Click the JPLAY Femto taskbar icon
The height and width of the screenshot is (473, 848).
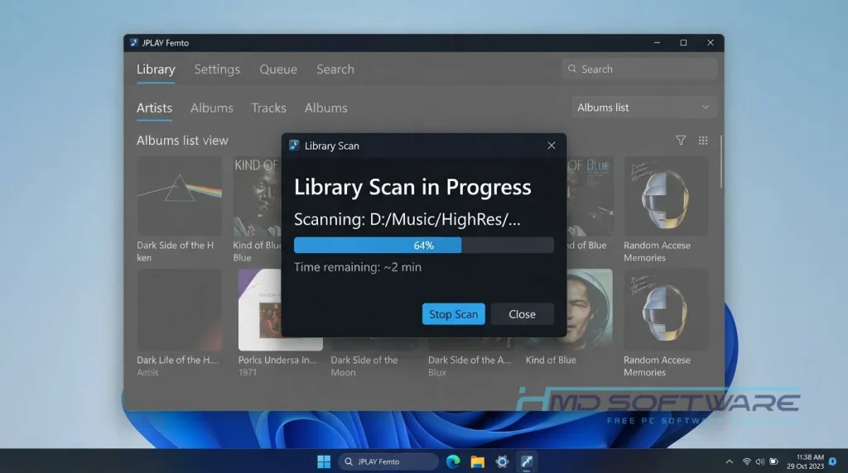[527, 461]
